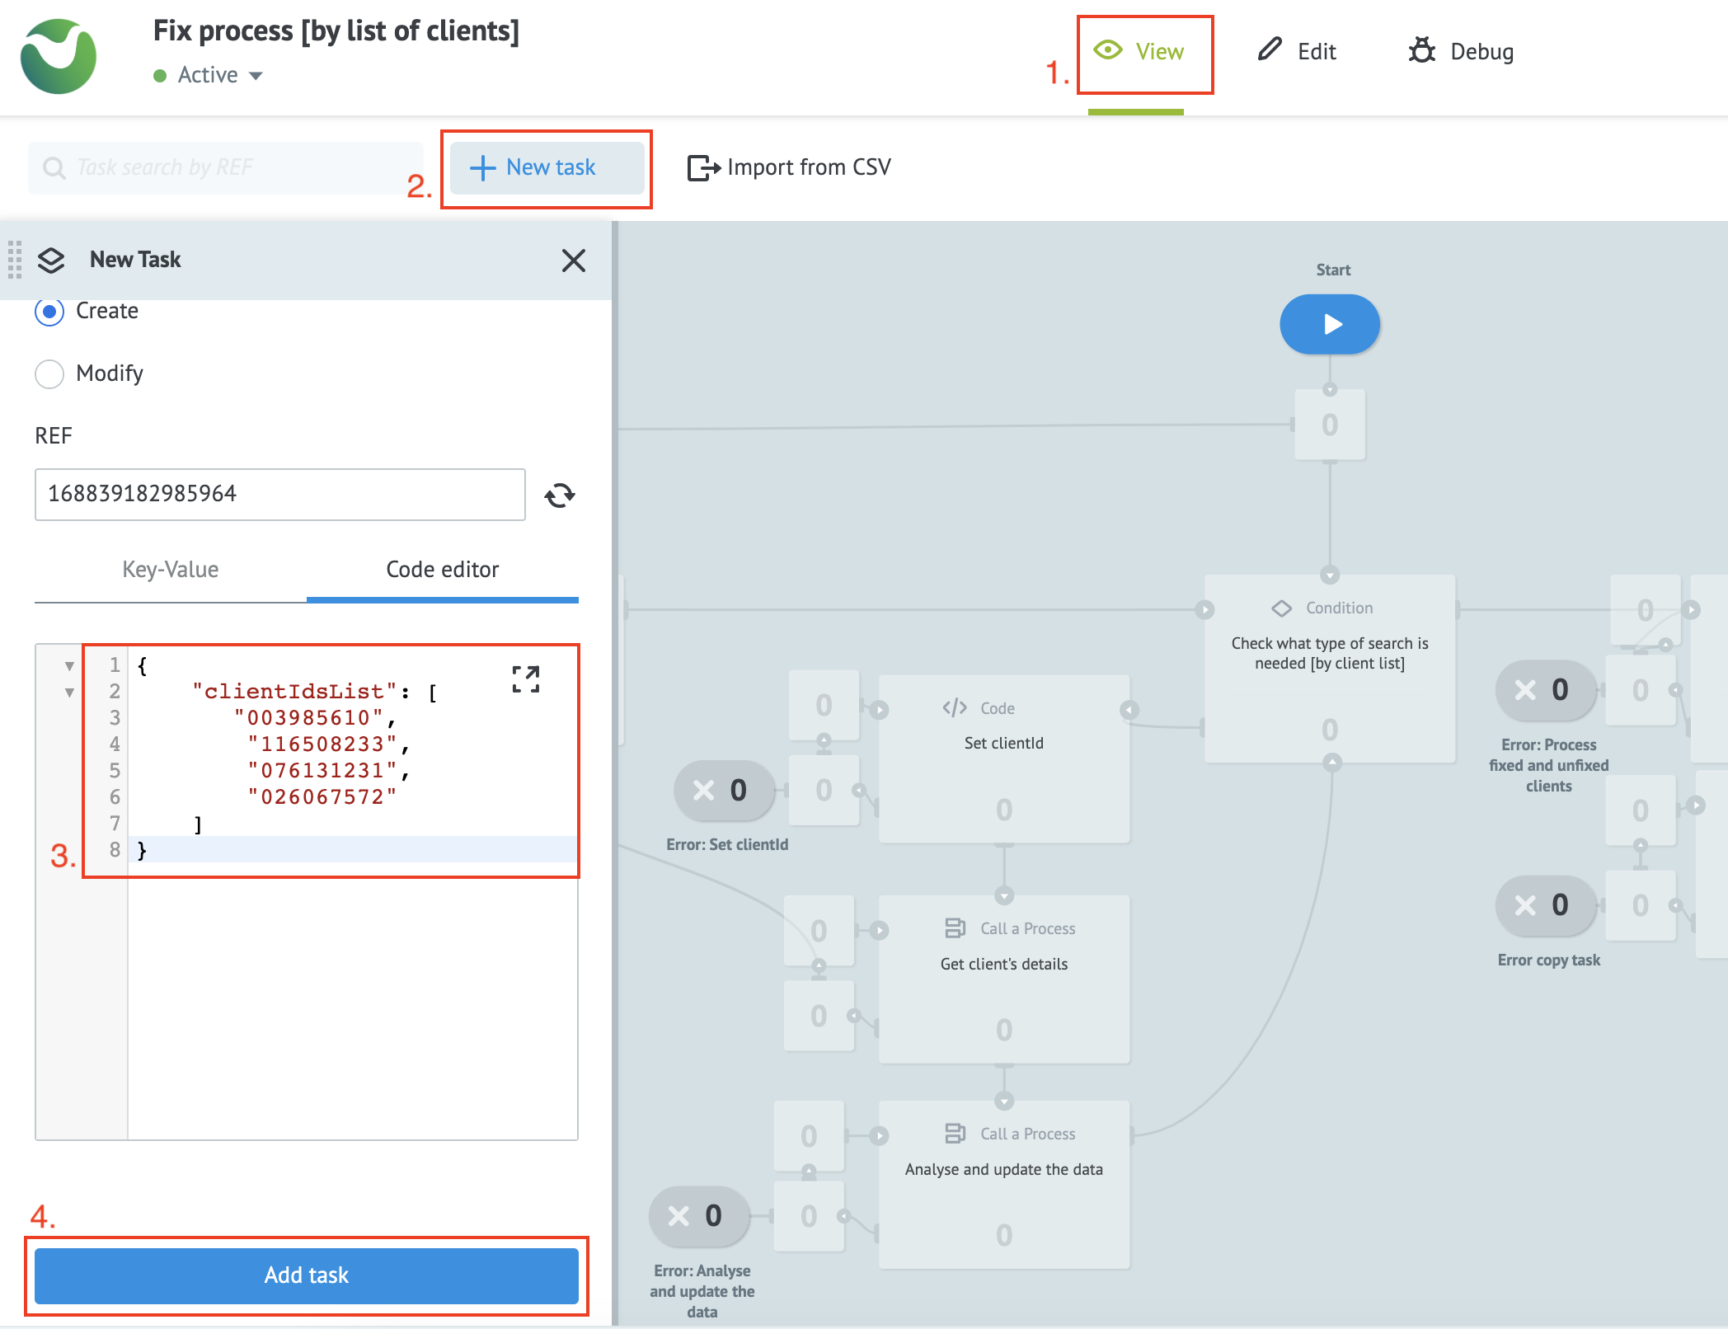Click the layers icon beside New Task title

pyautogui.click(x=51, y=260)
